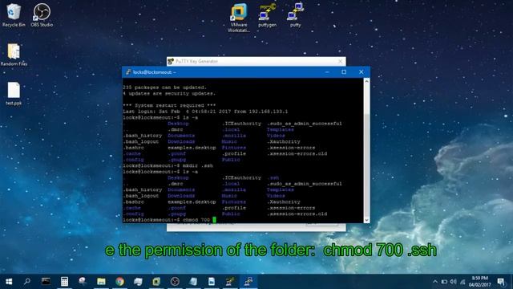Click the terminal scrollbar down arrow

click(367, 220)
